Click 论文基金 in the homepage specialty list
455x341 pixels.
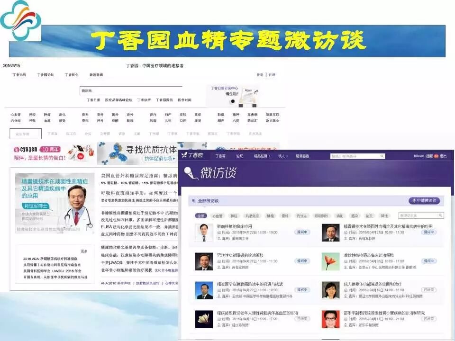[x=272, y=121]
